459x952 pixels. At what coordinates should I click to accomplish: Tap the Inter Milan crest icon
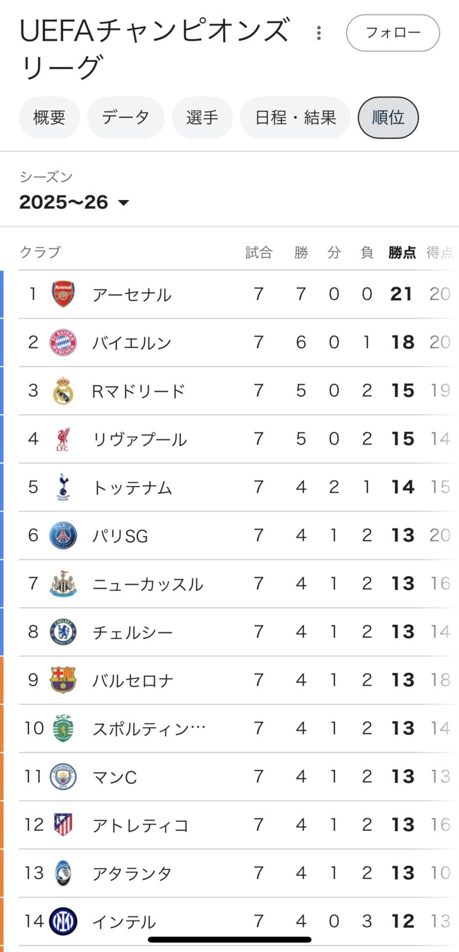[x=63, y=921]
